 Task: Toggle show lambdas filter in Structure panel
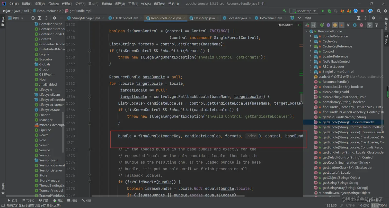point(361,25)
